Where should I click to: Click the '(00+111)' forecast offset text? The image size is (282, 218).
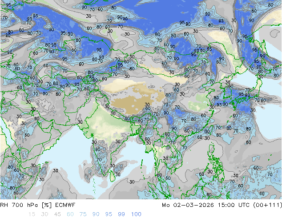click(x=267, y=205)
